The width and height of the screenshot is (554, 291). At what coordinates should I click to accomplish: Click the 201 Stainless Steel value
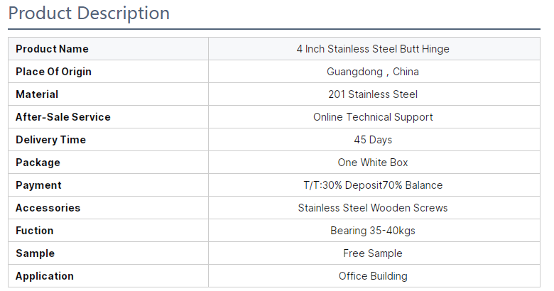[x=373, y=94]
